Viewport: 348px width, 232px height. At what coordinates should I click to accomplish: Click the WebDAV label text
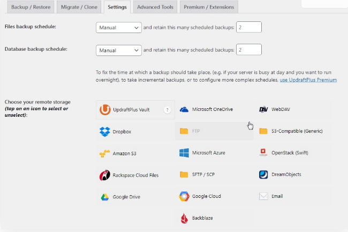click(281, 109)
